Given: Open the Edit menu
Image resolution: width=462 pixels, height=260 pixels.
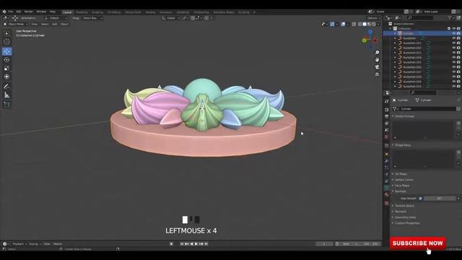Looking at the screenshot, I should pos(19,12).
